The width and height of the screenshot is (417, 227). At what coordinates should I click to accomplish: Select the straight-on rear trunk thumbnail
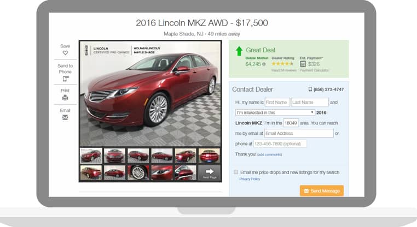[209, 156]
